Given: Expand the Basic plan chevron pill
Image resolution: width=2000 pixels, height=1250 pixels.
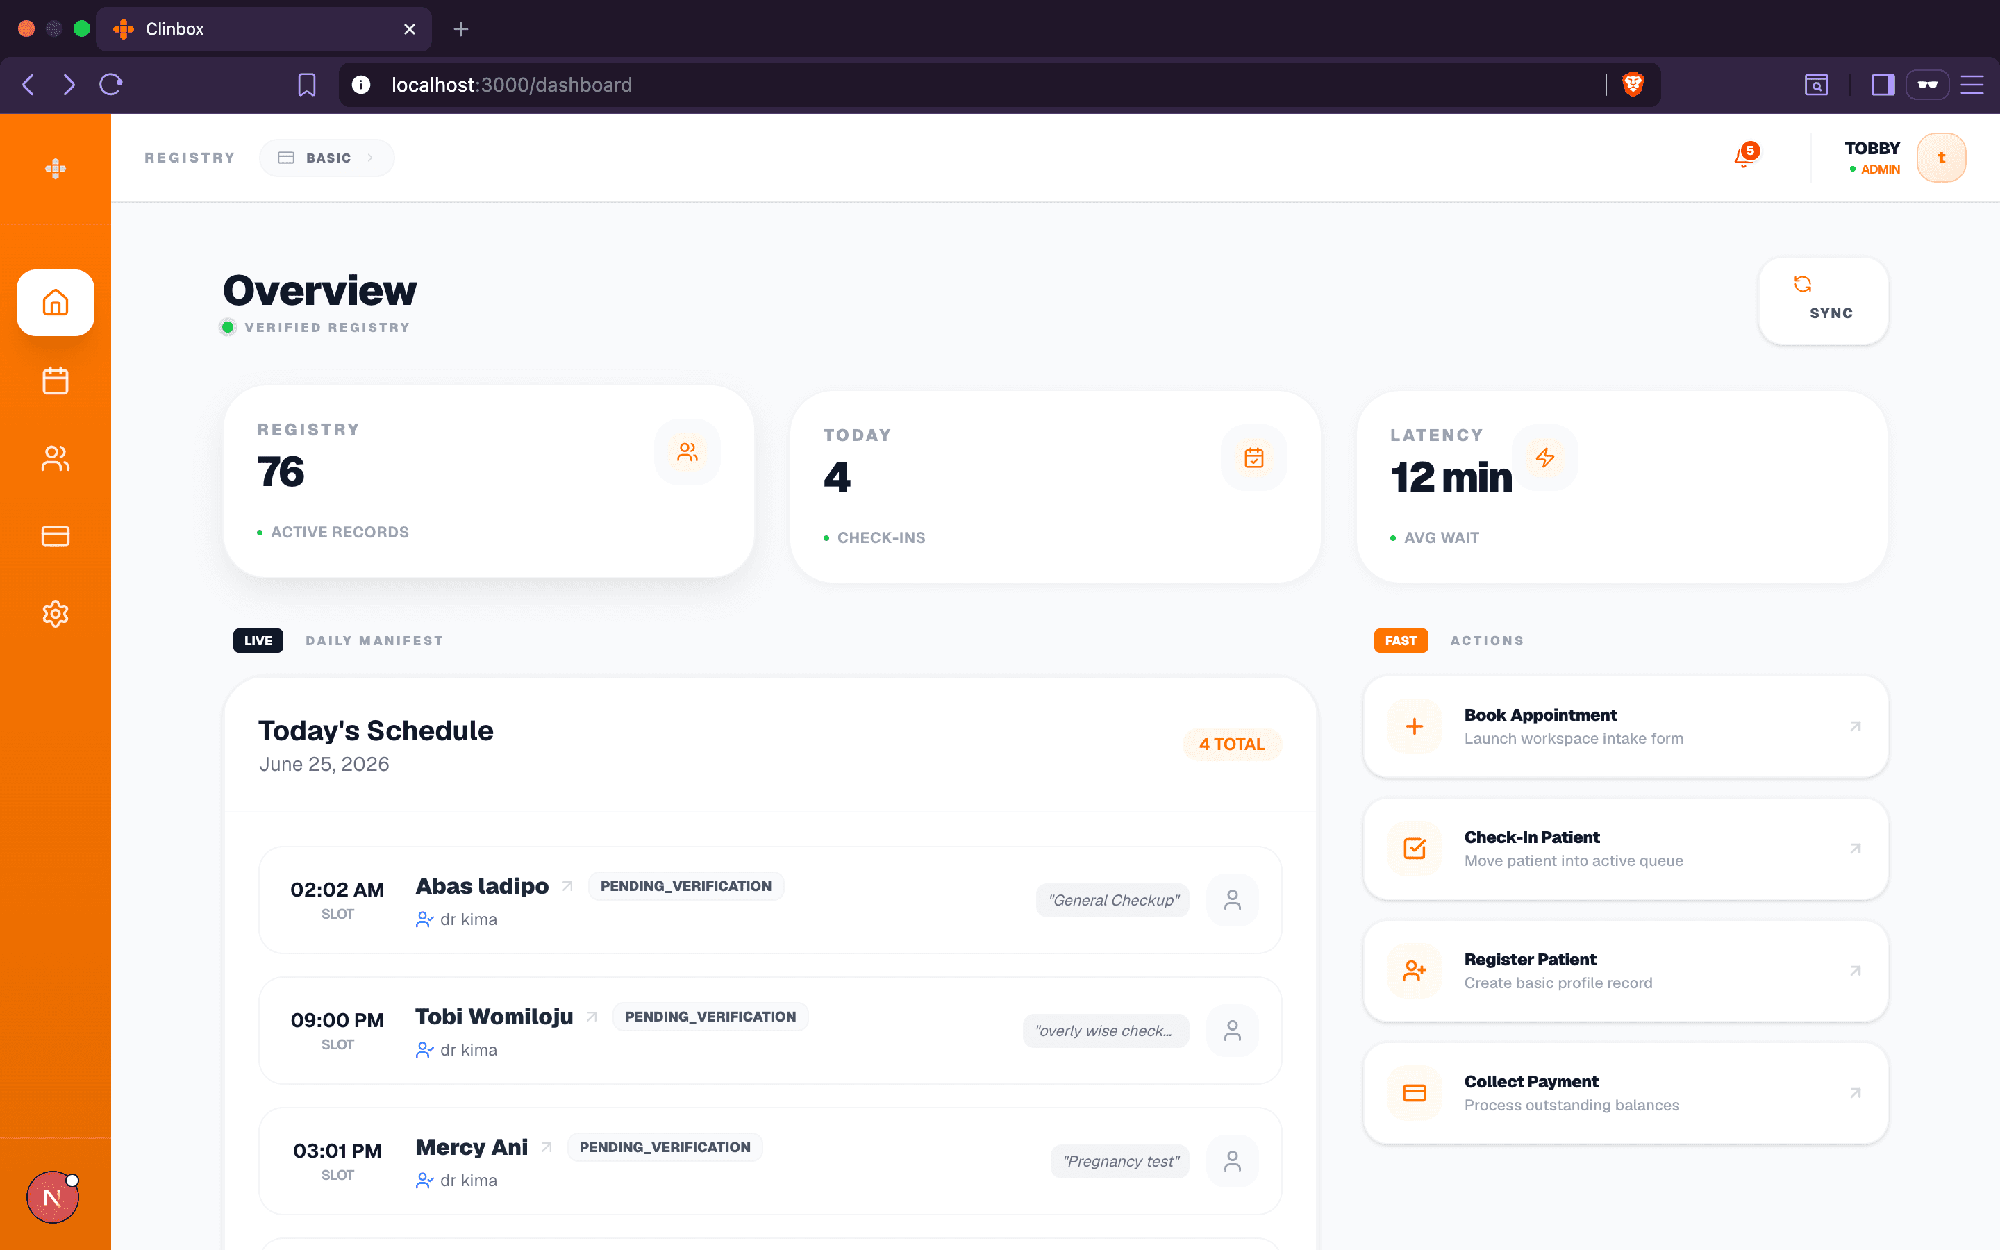Looking at the screenshot, I should pos(326,158).
